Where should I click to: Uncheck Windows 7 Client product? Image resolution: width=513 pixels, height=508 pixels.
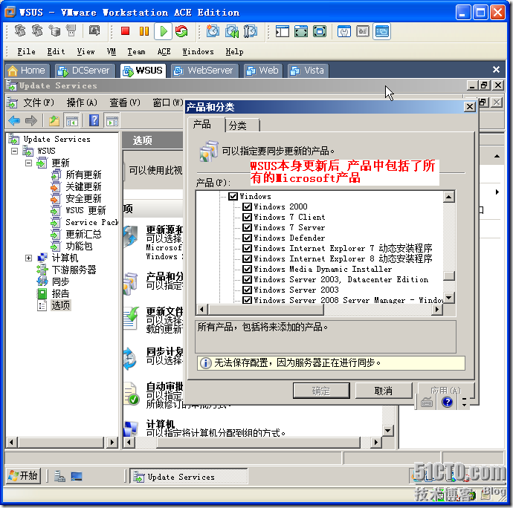click(x=247, y=217)
